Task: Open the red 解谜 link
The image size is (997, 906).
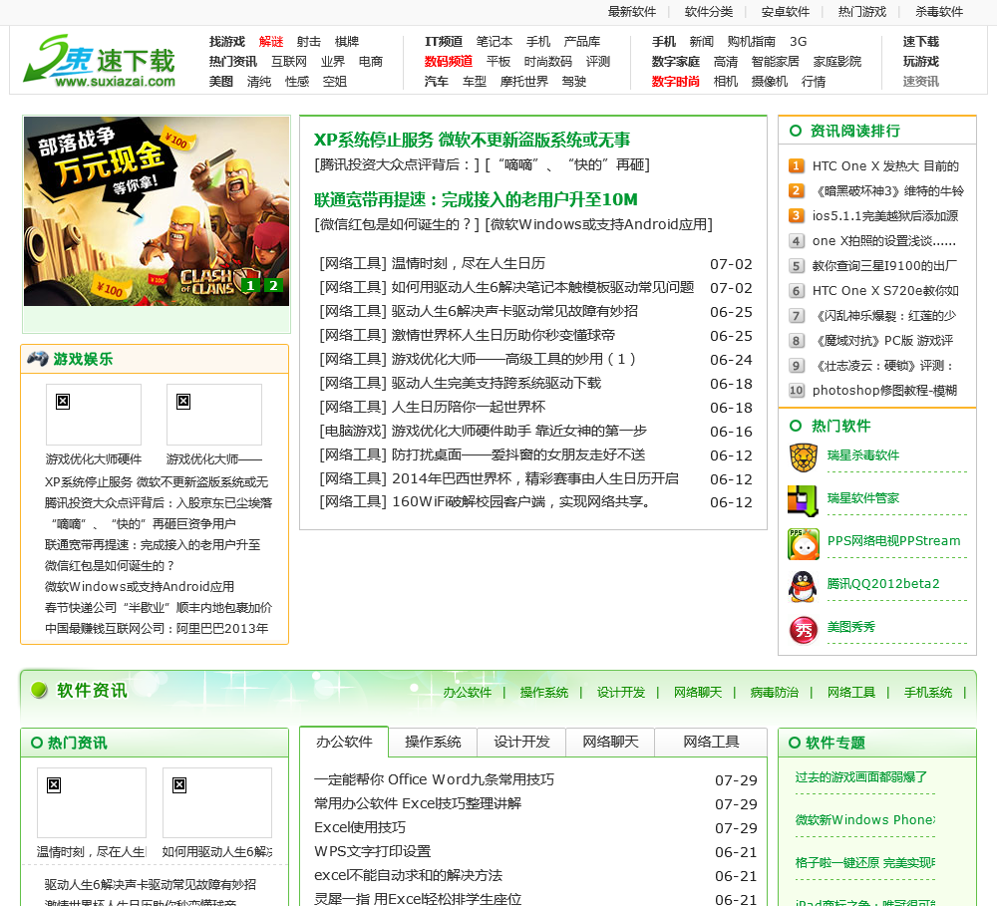Action: click(x=271, y=41)
